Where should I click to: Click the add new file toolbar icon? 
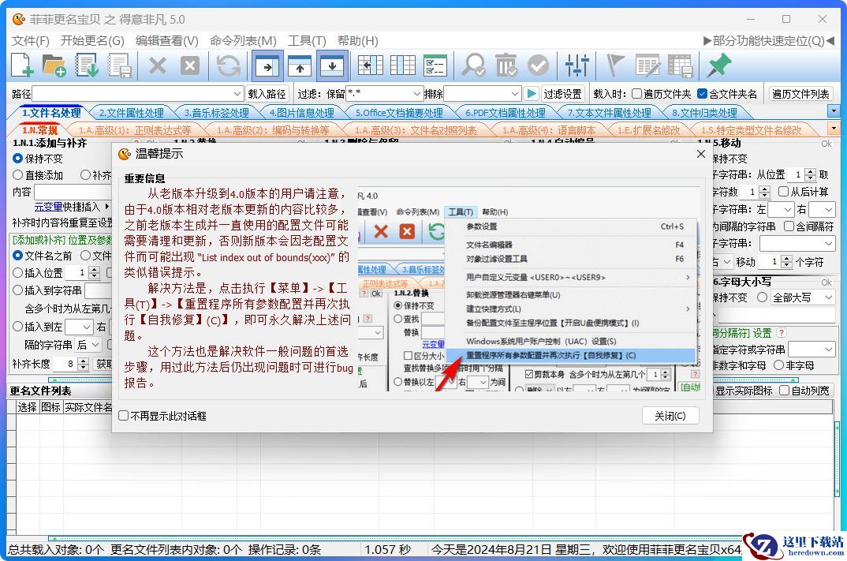(x=21, y=66)
